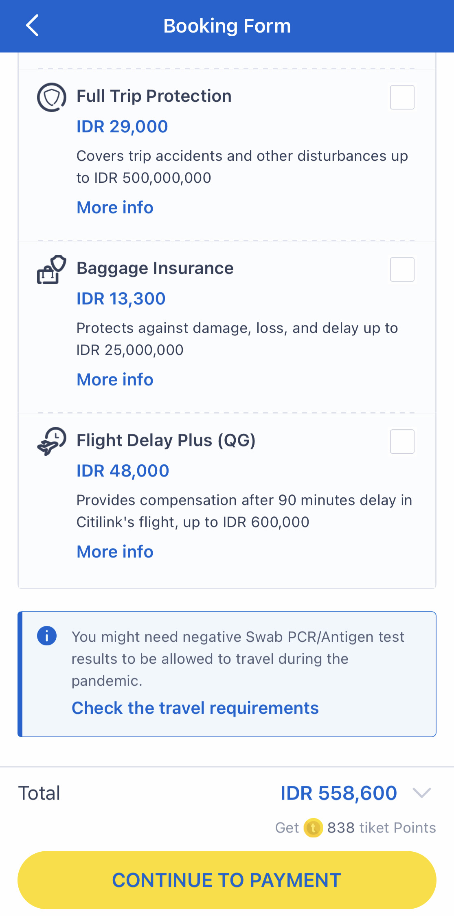Check the Flight Delay Plus (QG) box
The width and height of the screenshot is (454, 916).
pyautogui.click(x=402, y=442)
